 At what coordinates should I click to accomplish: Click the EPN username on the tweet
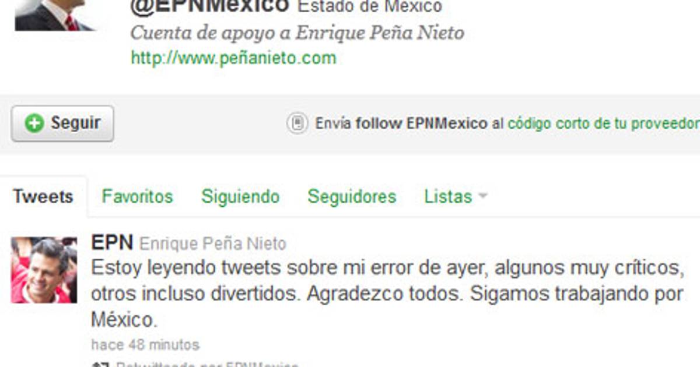[x=112, y=242]
